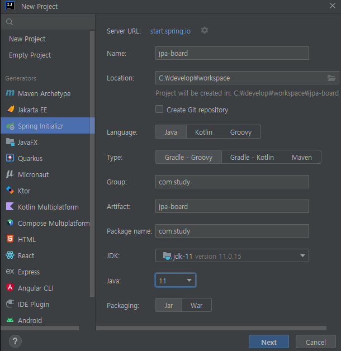Click the Micronaut mu icon

(x=10, y=174)
